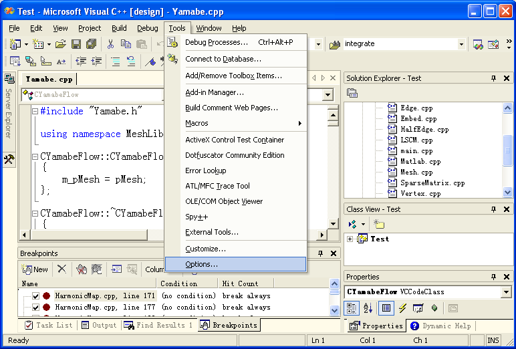Image resolution: width=516 pixels, height=349 pixels.
Task: Open the Toolbox sidebar icon
Action: [9, 160]
